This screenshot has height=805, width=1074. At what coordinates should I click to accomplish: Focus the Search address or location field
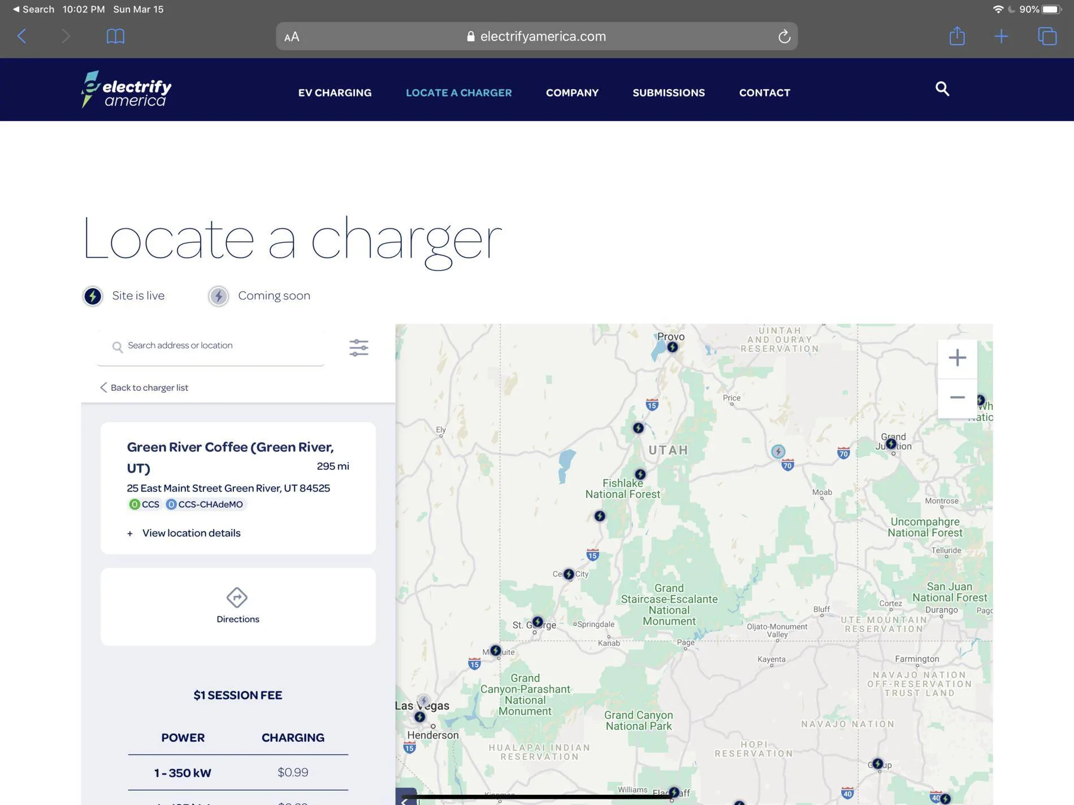[x=210, y=346]
